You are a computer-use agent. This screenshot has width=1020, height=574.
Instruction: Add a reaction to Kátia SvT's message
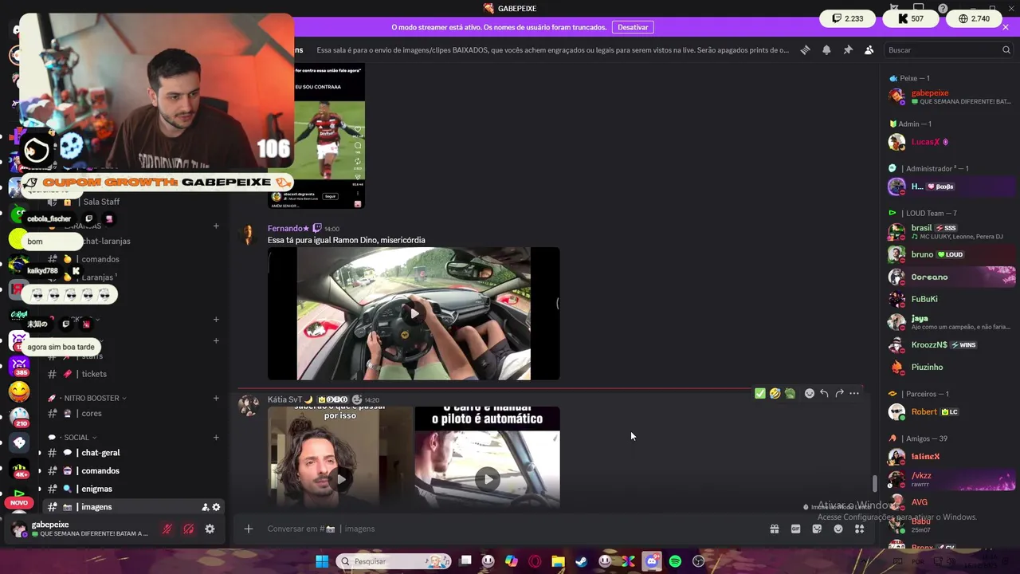(810, 393)
